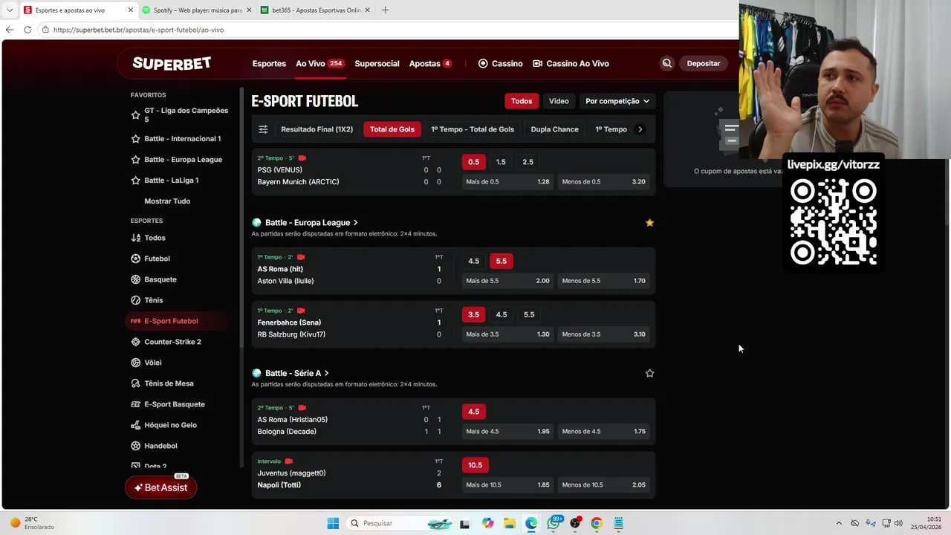Open Cassino in top navigation

click(500, 63)
